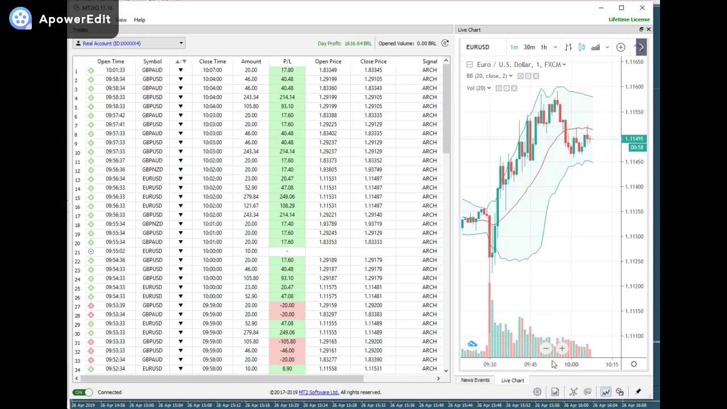Sort by Close Price column header
This screenshot has height=409, width=727.
373,61
